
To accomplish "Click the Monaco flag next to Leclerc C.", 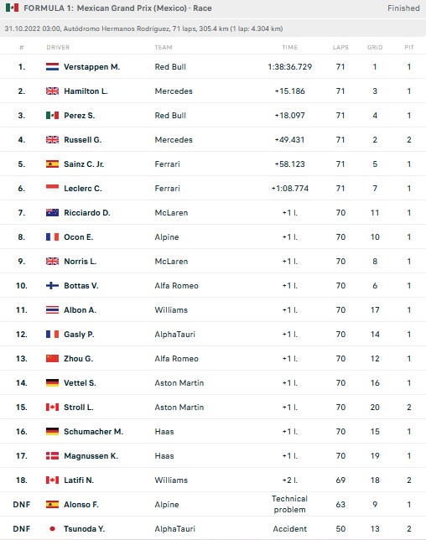I will pos(52,189).
